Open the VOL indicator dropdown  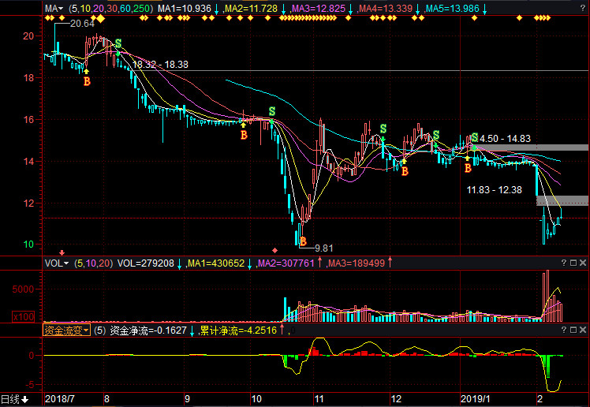coord(56,263)
